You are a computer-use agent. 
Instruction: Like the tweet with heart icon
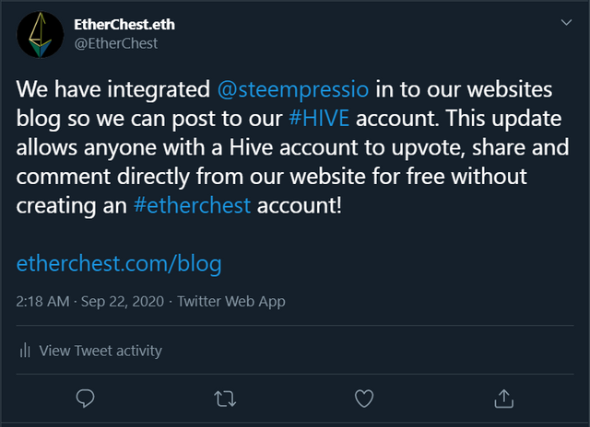coord(364,398)
